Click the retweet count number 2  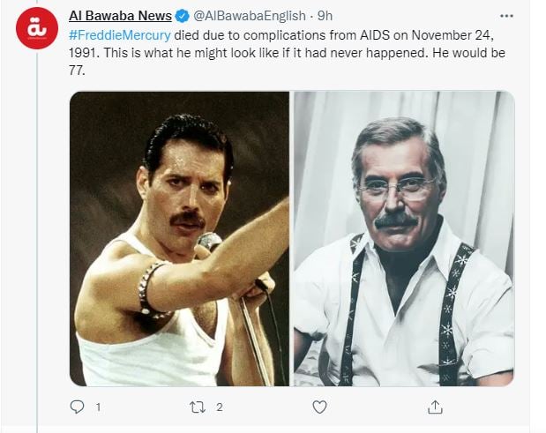(x=219, y=407)
